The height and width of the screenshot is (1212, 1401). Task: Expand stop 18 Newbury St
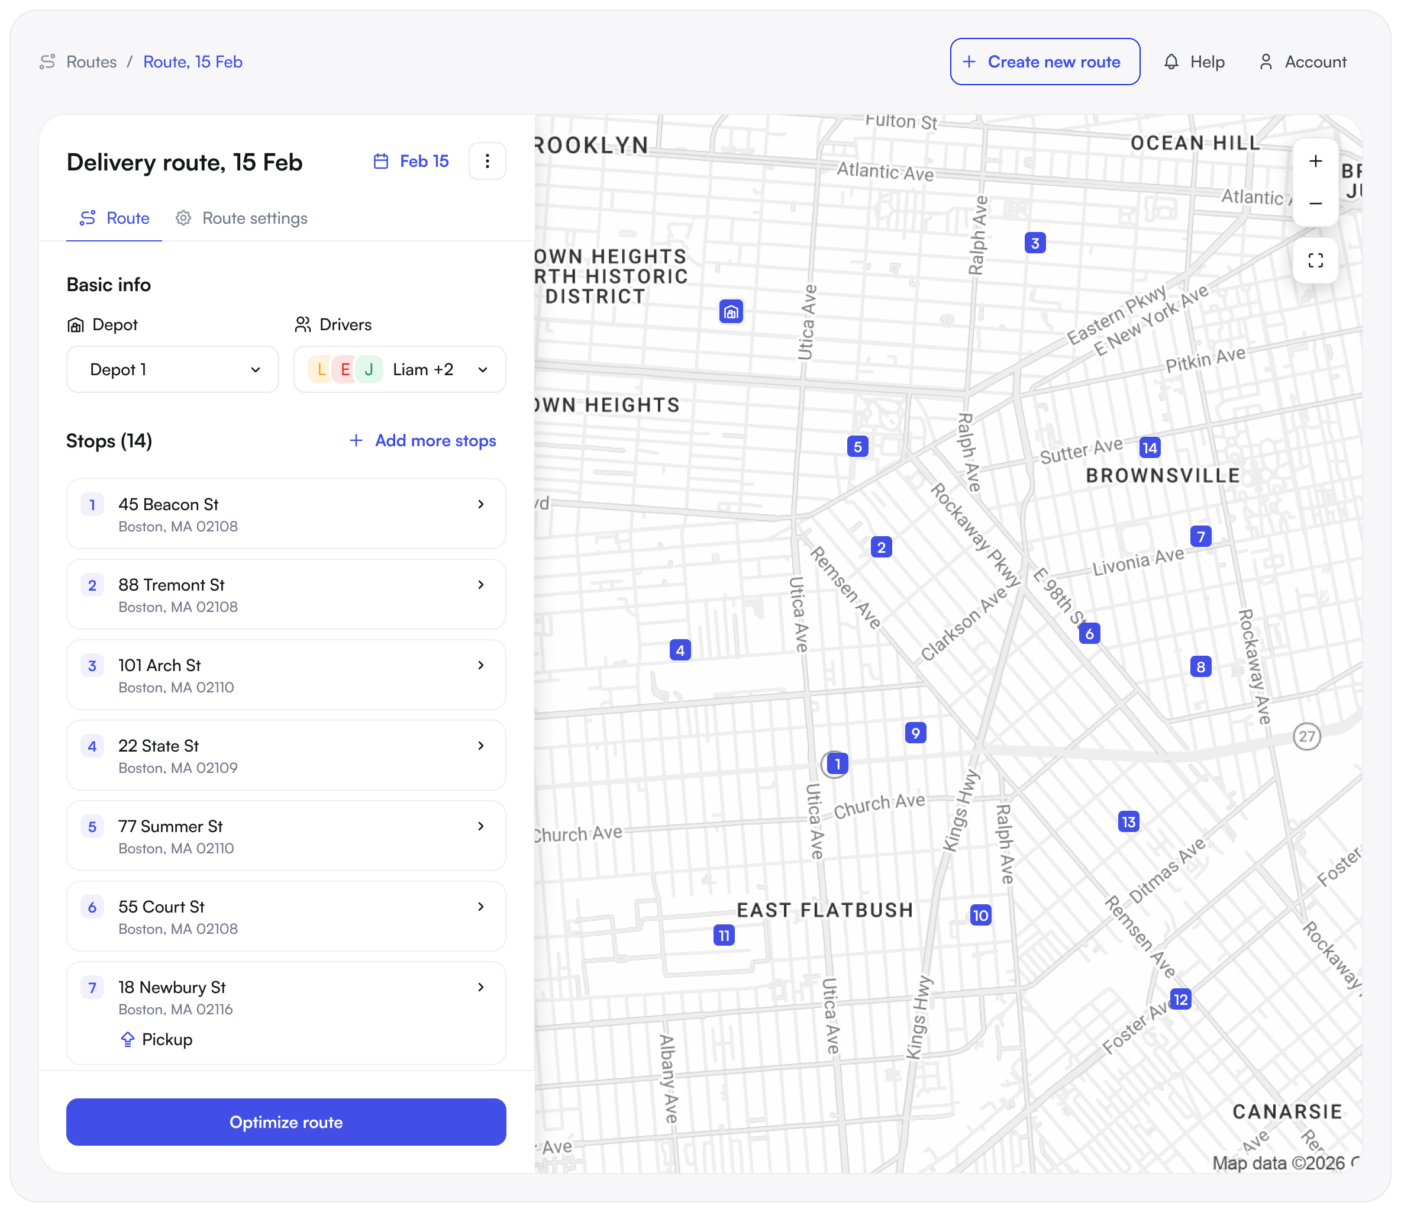pos(286,1013)
